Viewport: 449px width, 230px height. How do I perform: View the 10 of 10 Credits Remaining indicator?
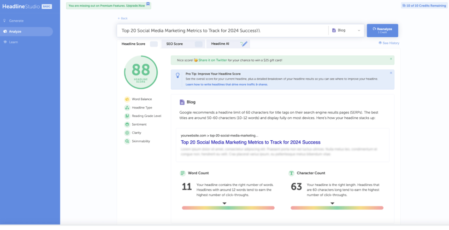[x=424, y=6]
